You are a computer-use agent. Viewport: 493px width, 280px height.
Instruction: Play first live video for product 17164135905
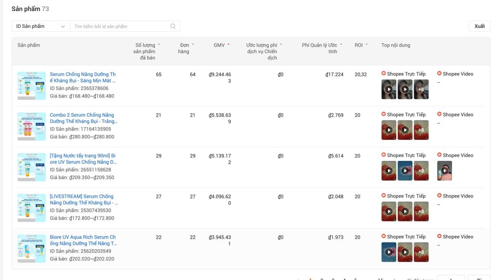[x=389, y=130]
